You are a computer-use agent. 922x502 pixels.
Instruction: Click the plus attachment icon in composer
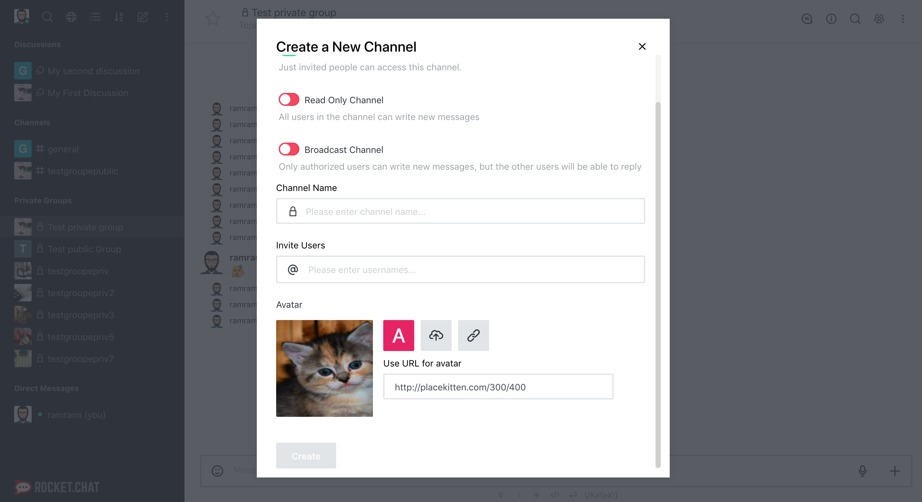895,471
